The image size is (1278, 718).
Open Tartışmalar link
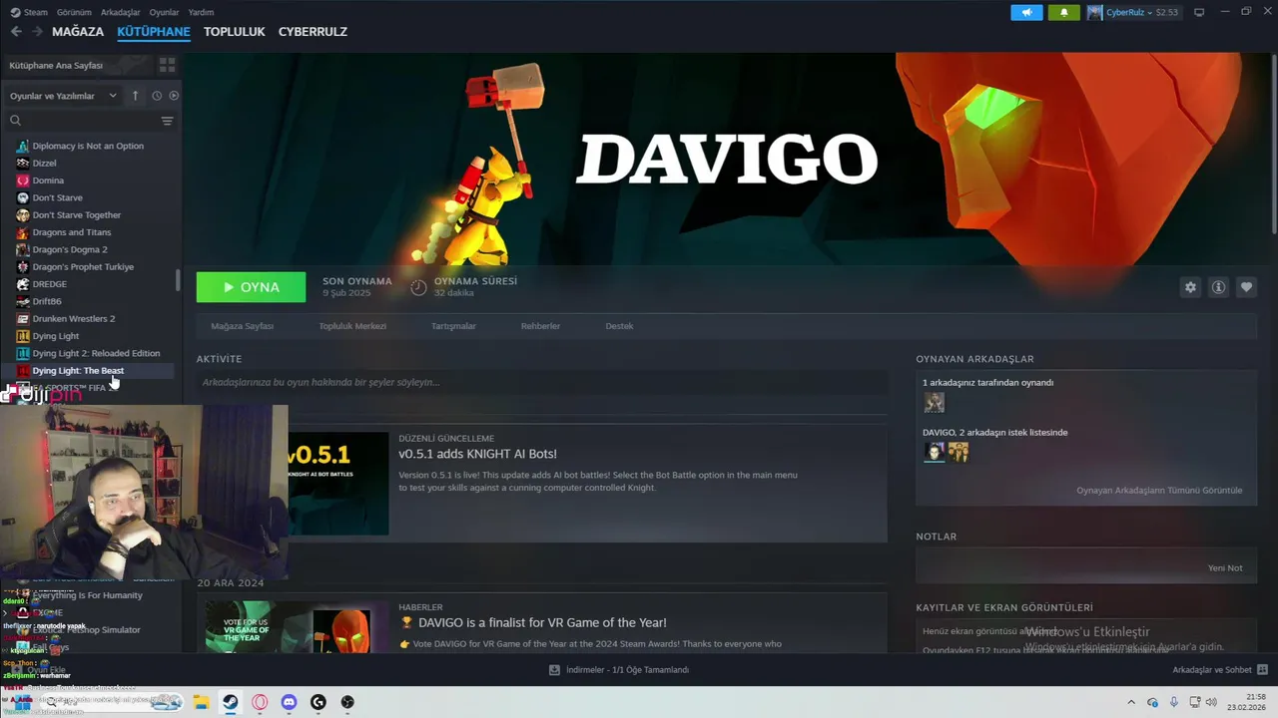(453, 326)
